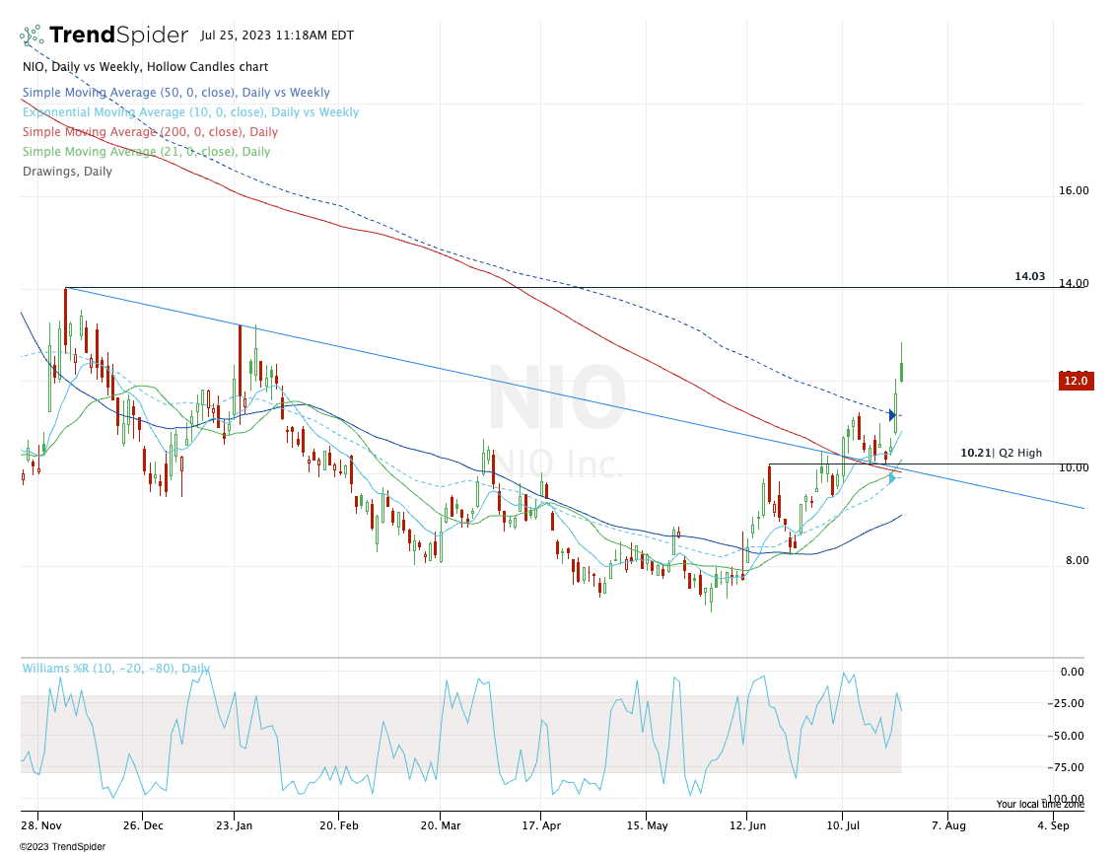1114x856 pixels.
Task: Click the Williams %R indicator label
Action: click(x=116, y=669)
